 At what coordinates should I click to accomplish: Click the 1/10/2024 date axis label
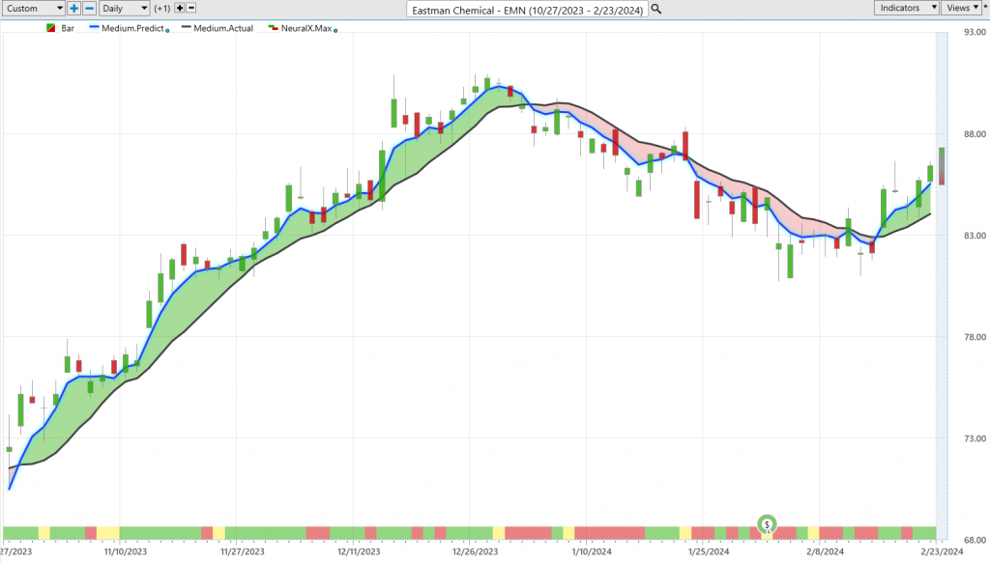[x=592, y=551]
